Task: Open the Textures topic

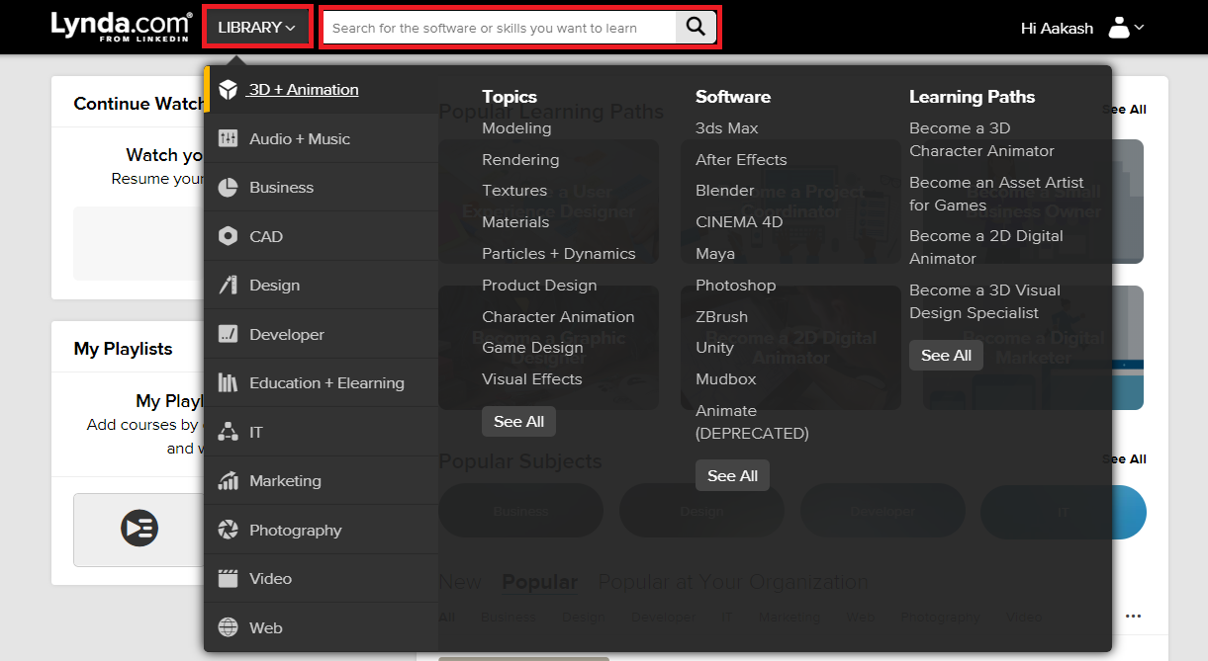Action: point(514,191)
